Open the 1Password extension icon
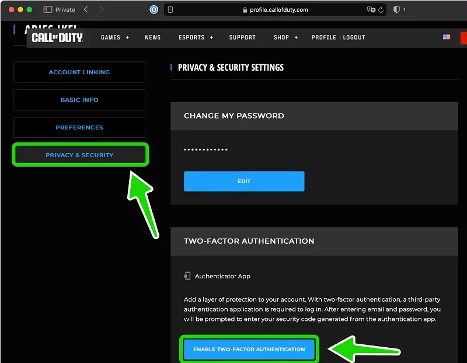Image resolution: width=467 pixels, height=363 pixels. pyautogui.click(x=154, y=10)
